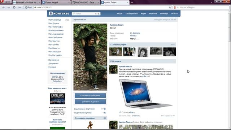Open the first photo thumbnail under '111 фотографий'
This screenshot has width=231, height=130.
[x=115, y=52]
